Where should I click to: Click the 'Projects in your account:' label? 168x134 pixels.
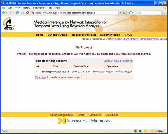coord(51,61)
